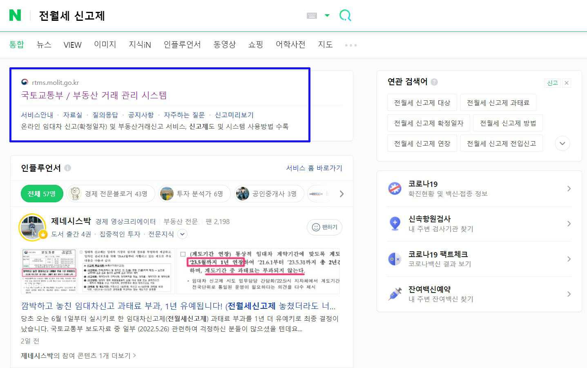
Task: Open the 자료실 sublink
Action: tap(73, 115)
